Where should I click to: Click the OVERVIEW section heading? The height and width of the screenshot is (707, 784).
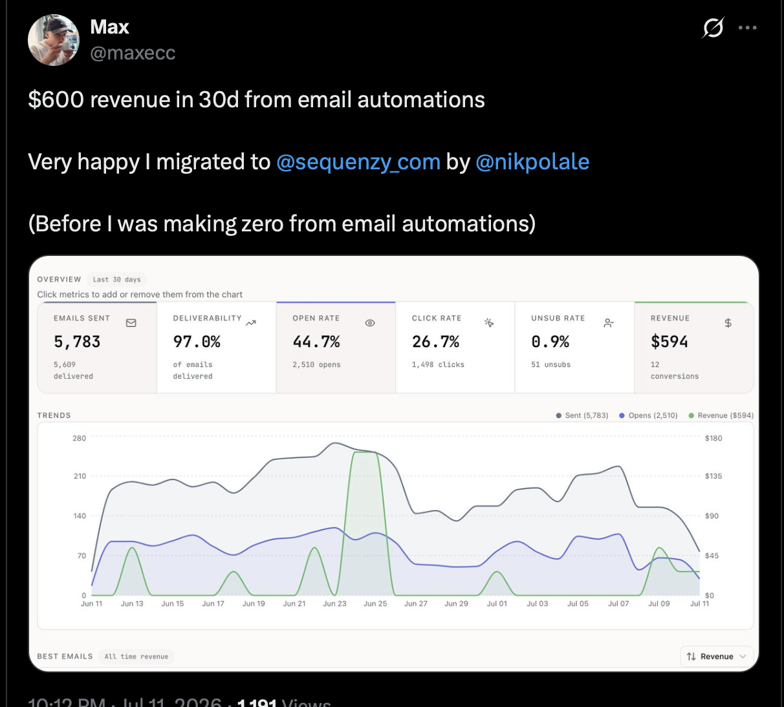tap(59, 280)
